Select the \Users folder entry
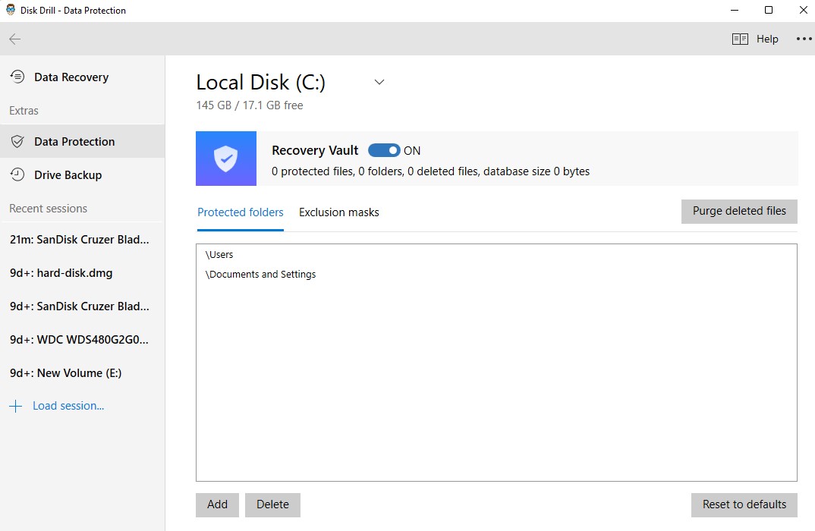 coord(496,255)
